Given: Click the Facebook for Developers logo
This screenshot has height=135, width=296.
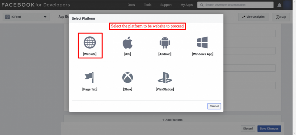Looking at the screenshot, I should tap(36, 5).
